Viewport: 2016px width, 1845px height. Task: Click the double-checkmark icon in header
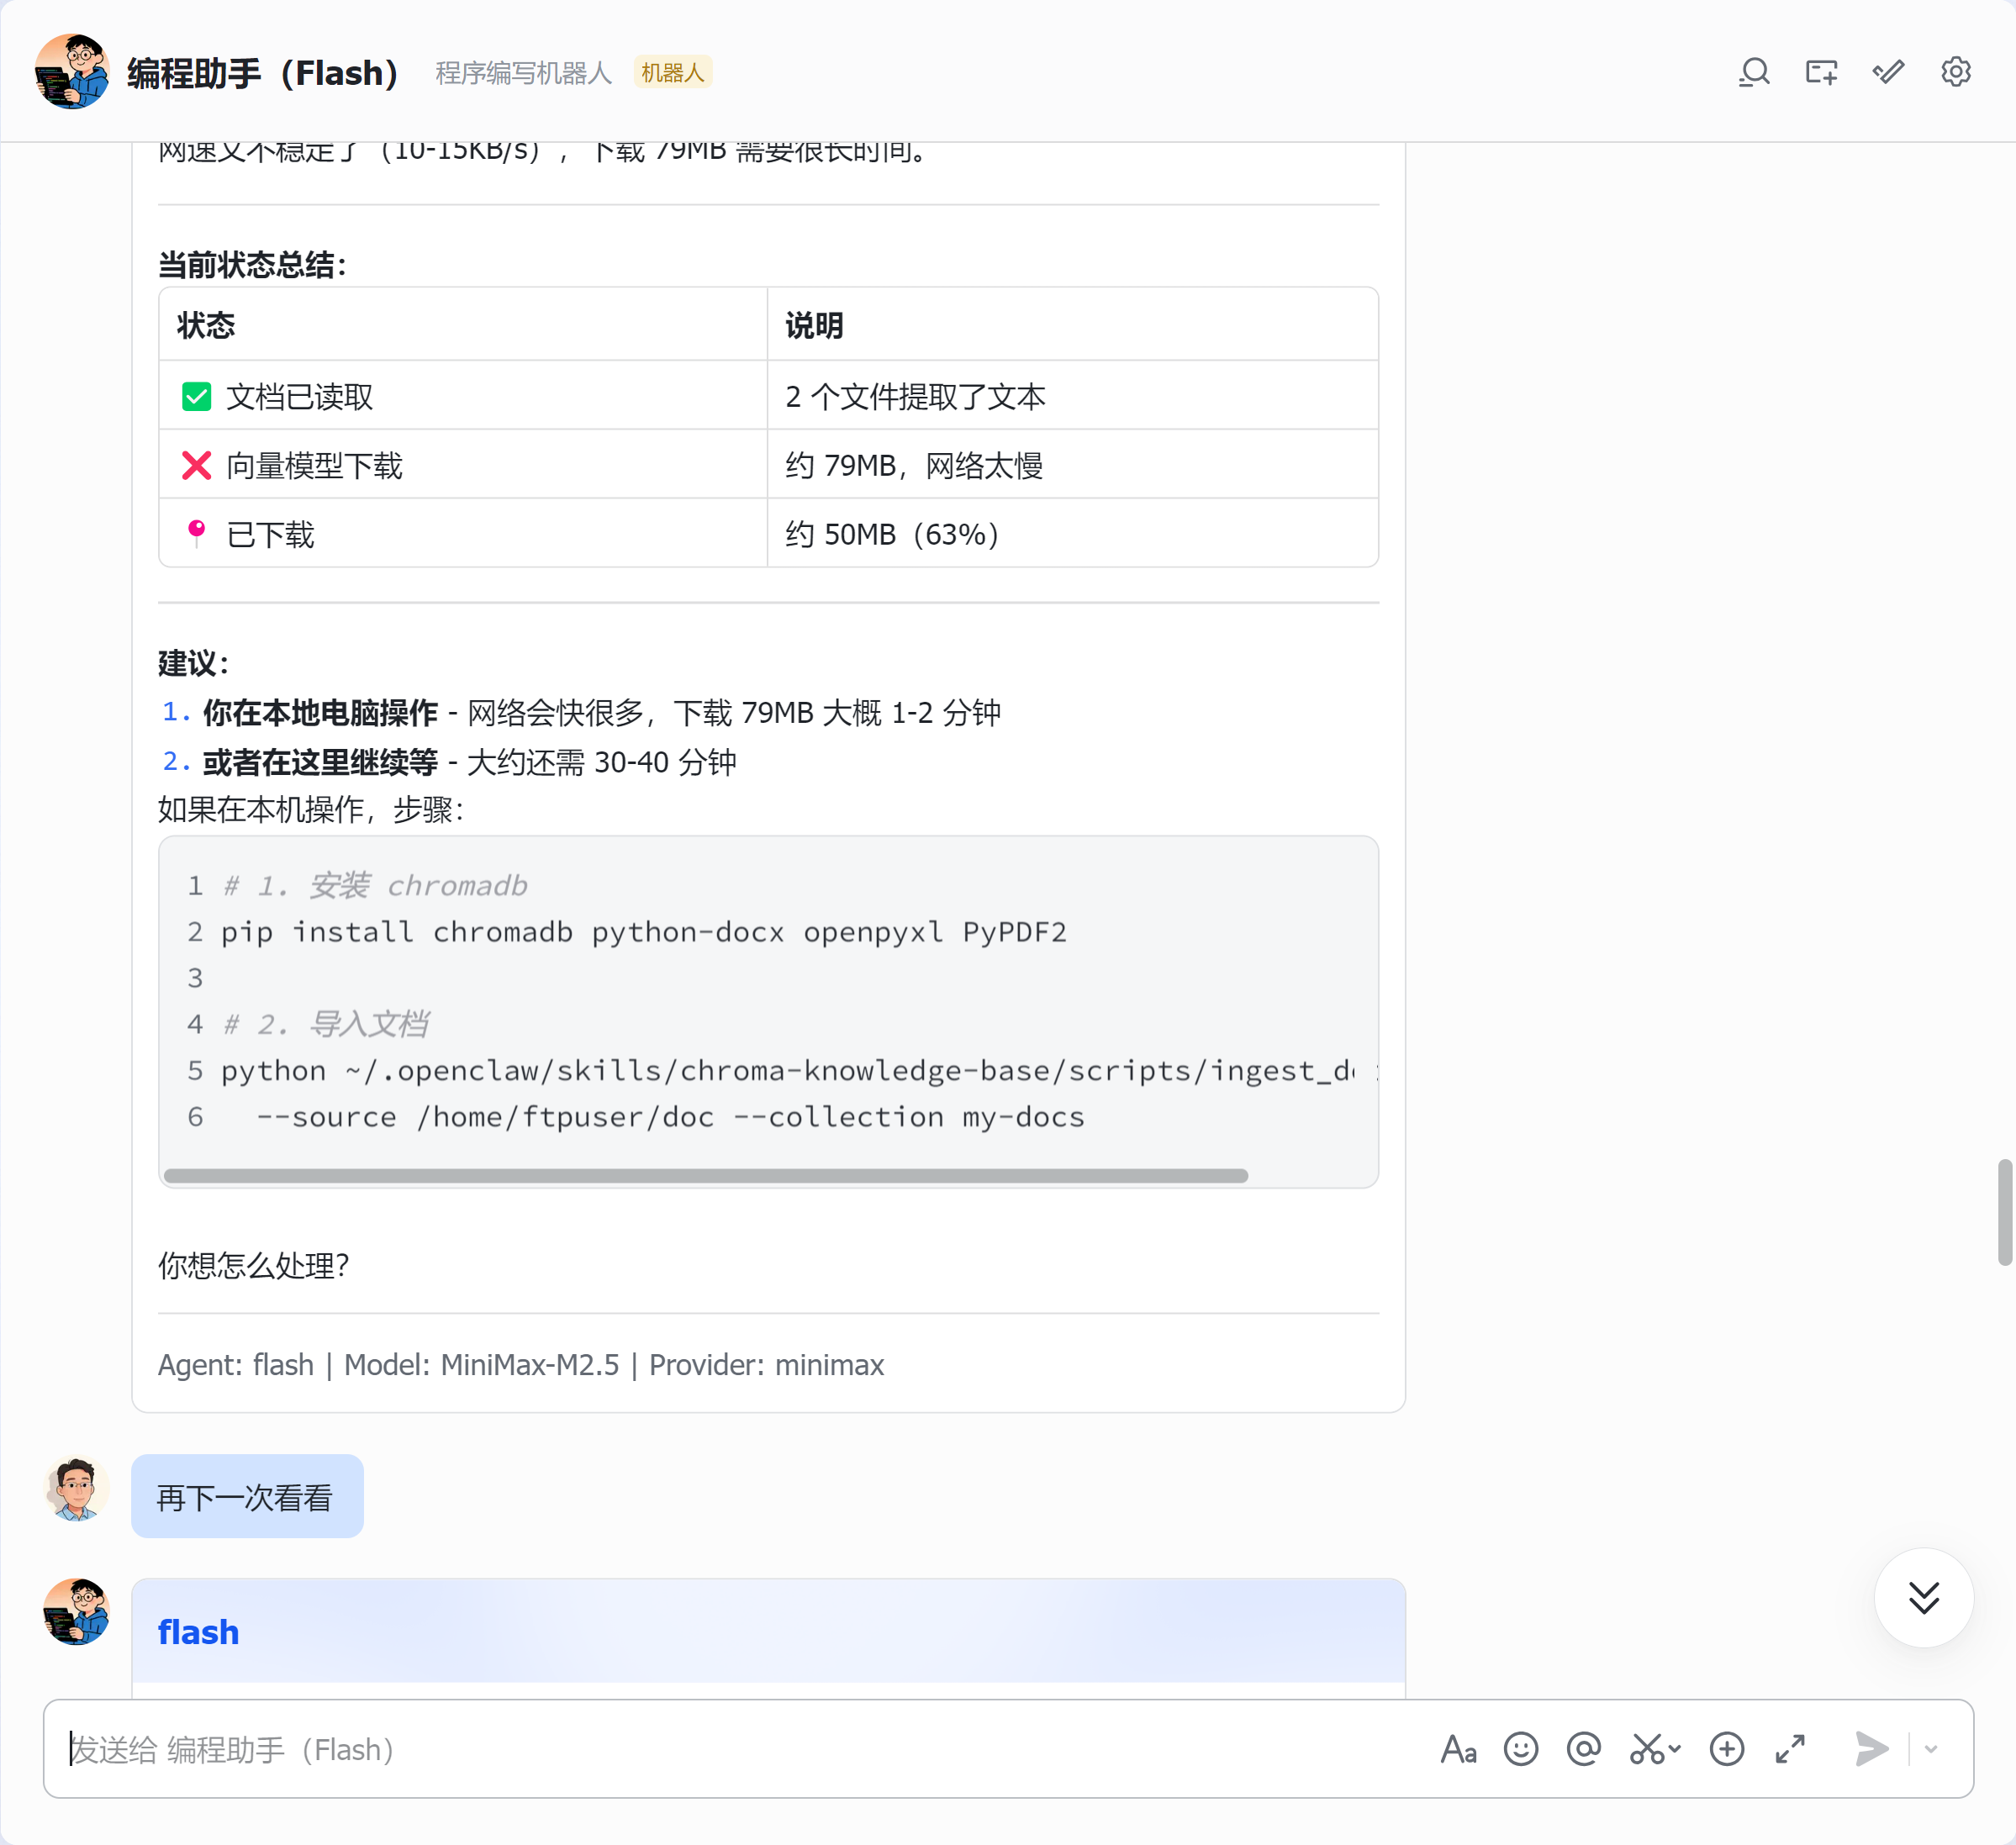[x=1888, y=72]
